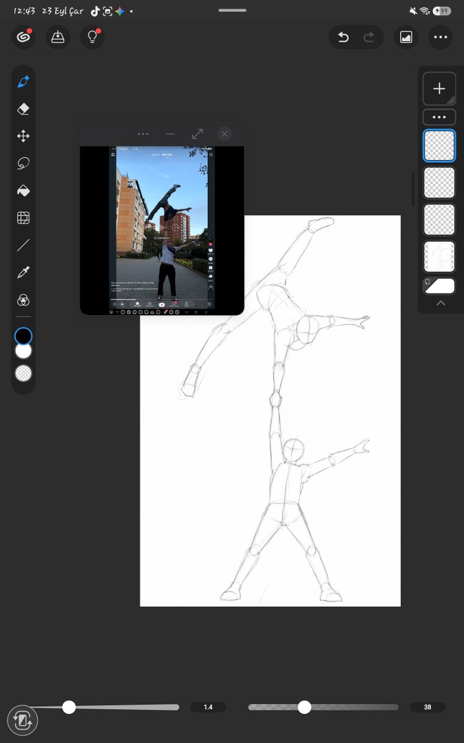
Task: Choose the transparent color swatch
Action: pyautogui.click(x=24, y=373)
